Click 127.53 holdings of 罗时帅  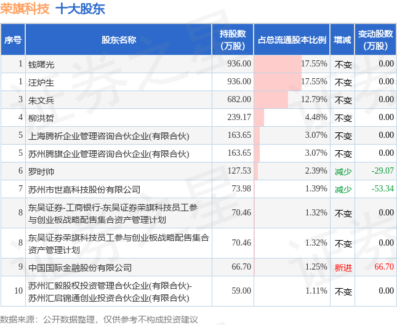(x=239, y=171)
